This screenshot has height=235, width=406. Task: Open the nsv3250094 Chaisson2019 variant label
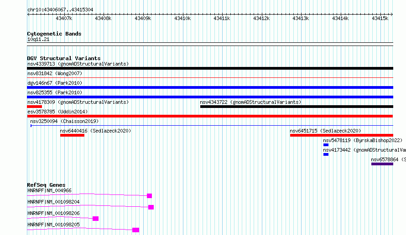(x=64, y=121)
